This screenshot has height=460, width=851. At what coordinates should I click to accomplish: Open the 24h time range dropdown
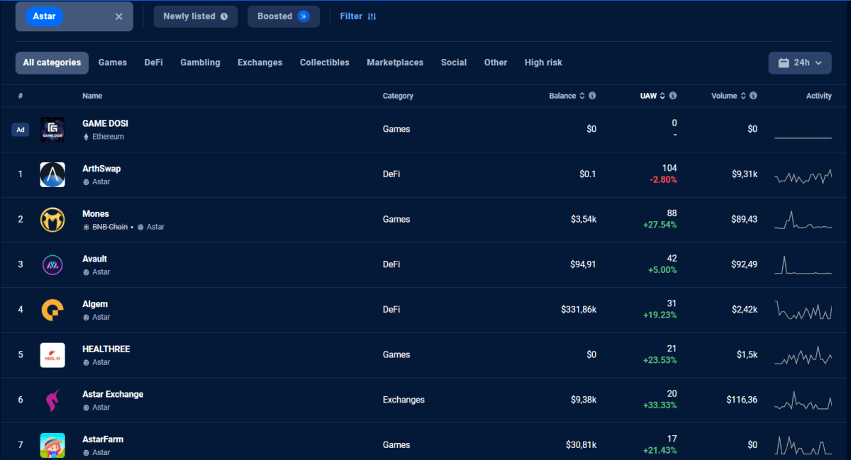coord(800,62)
